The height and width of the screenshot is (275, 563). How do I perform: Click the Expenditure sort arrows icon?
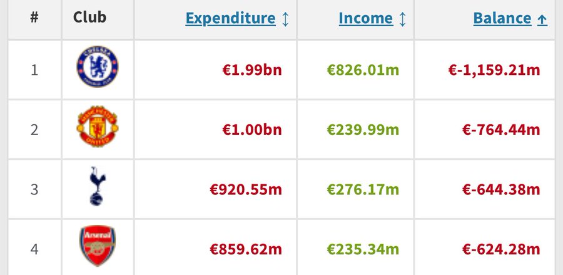click(x=285, y=19)
